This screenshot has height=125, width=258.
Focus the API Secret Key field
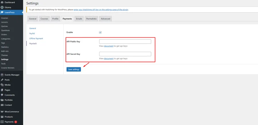(125, 54)
